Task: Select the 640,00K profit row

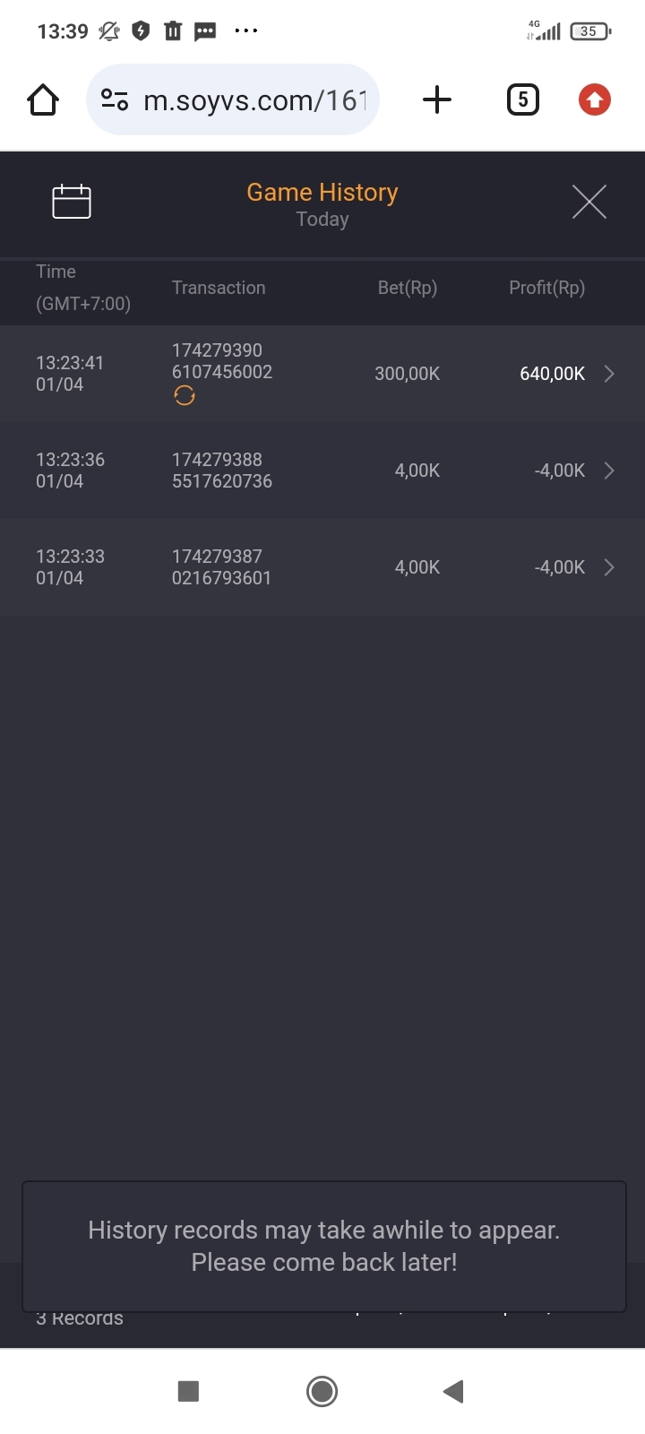Action: (x=552, y=374)
